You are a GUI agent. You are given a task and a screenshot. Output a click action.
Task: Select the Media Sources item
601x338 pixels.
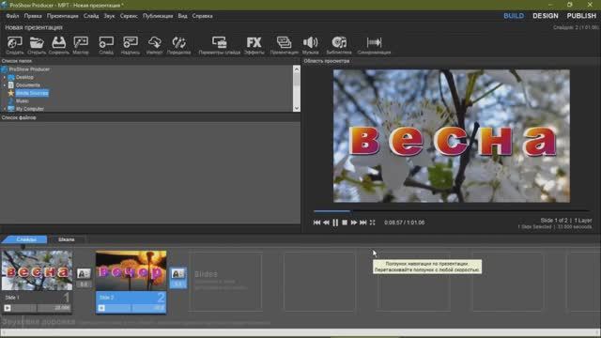32,93
